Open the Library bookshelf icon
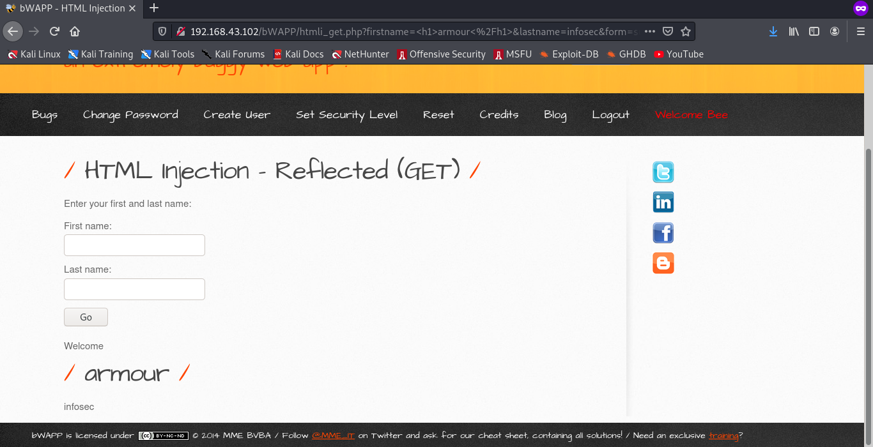The height and width of the screenshot is (447, 873). click(794, 31)
